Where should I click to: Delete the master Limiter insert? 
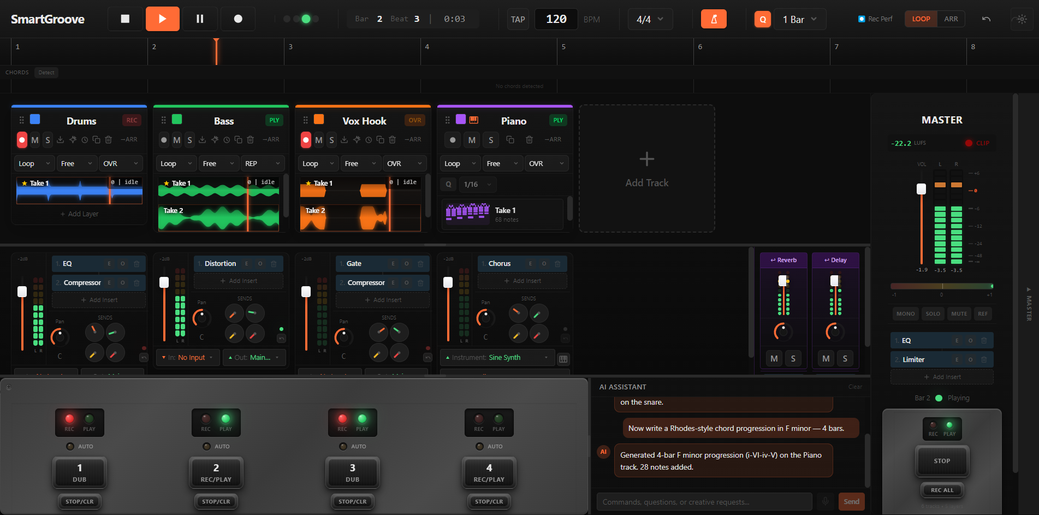click(984, 359)
